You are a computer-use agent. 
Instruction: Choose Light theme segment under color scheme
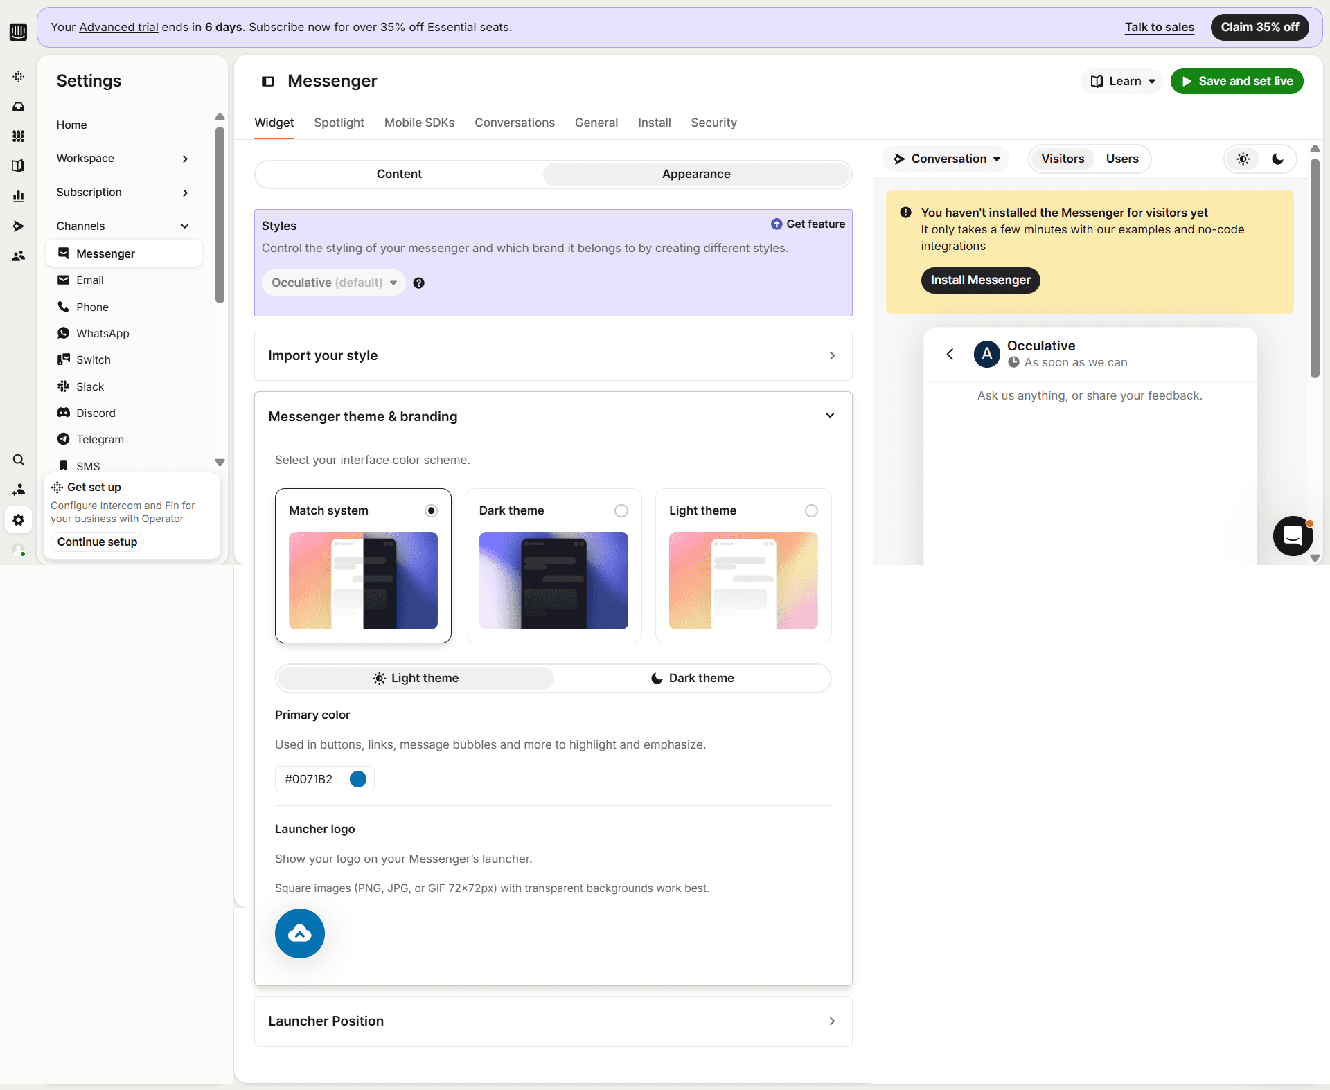(x=416, y=678)
